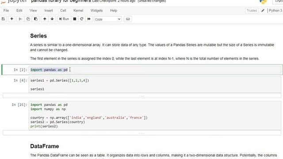Click the Trusted notebook indicator
Screen dimensions: 283x159
coord(252,11)
